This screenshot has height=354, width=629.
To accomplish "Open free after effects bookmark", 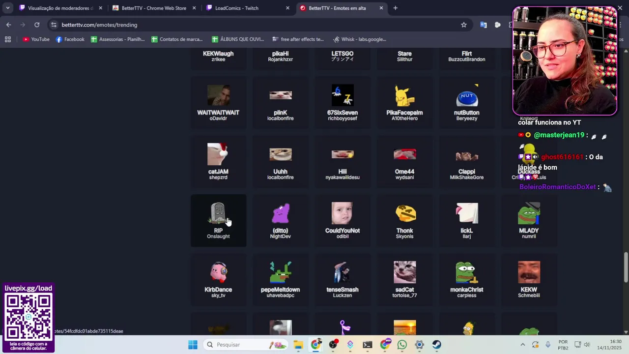I will pyautogui.click(x=298, y=39).
